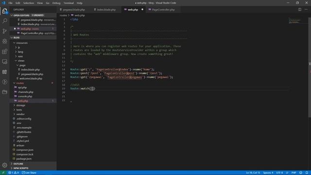The width and height of the screenshot is (311, 175).
Task: Open the Debug menu
Action: coord(56,3)
